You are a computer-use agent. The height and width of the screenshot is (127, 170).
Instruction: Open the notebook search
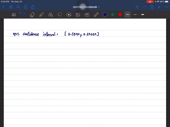18,7
